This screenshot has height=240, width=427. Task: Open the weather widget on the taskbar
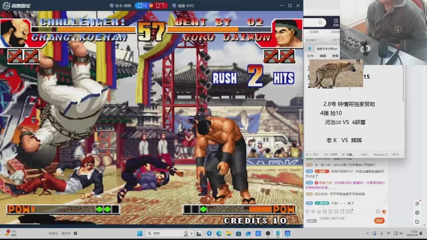11,233
